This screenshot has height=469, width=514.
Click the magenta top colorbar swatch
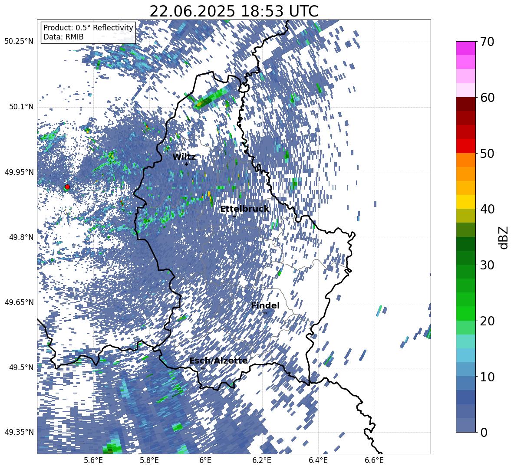coord(465,48)
